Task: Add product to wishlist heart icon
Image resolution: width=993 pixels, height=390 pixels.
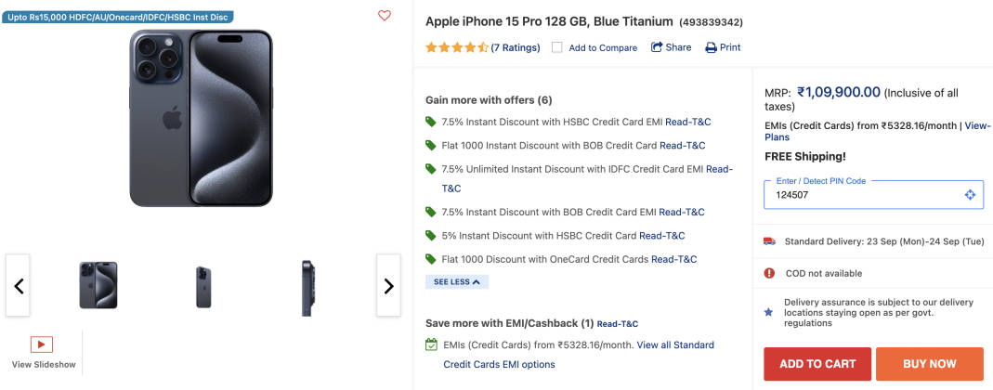Action: 385,16
